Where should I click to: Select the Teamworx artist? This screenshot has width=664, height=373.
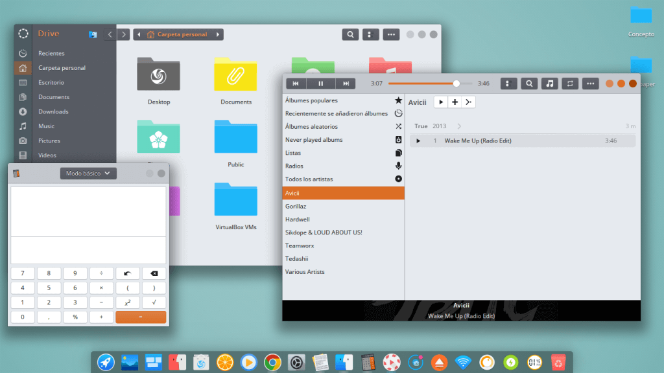coord(343,245)
